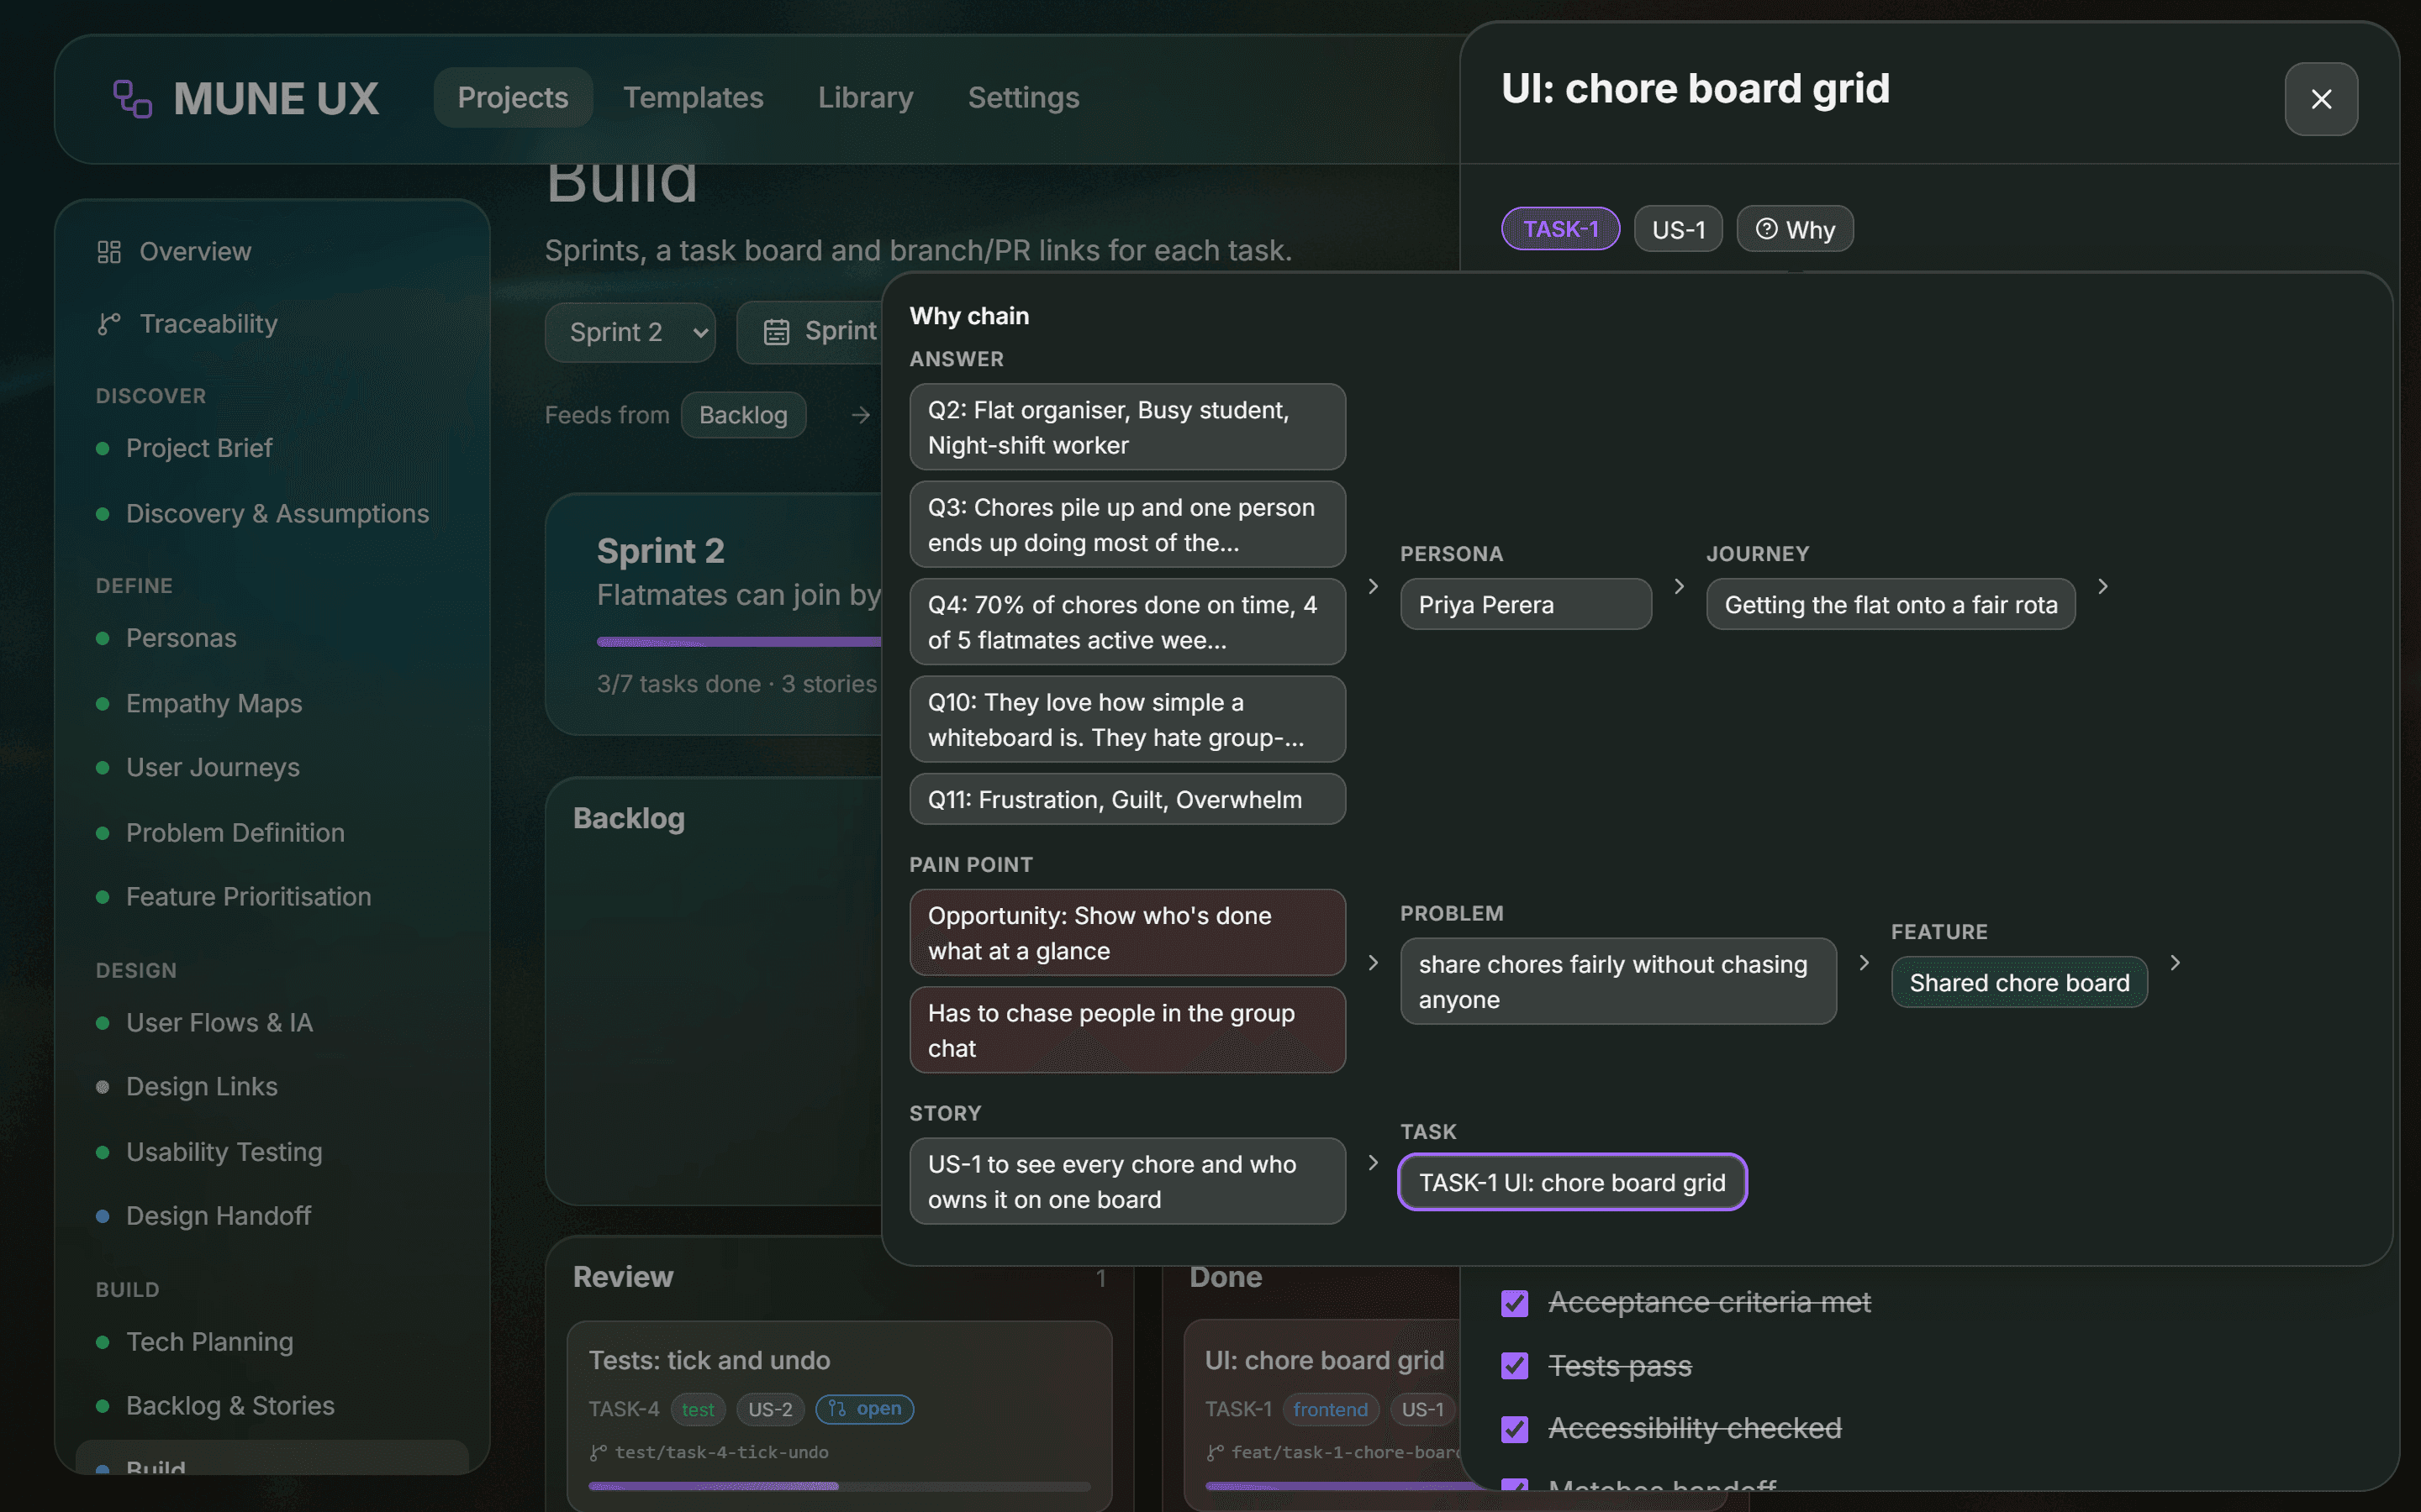Open the Settings tab
Screen dimensions: 2421x1512
pyautogui.click(x=1023, y=97)
